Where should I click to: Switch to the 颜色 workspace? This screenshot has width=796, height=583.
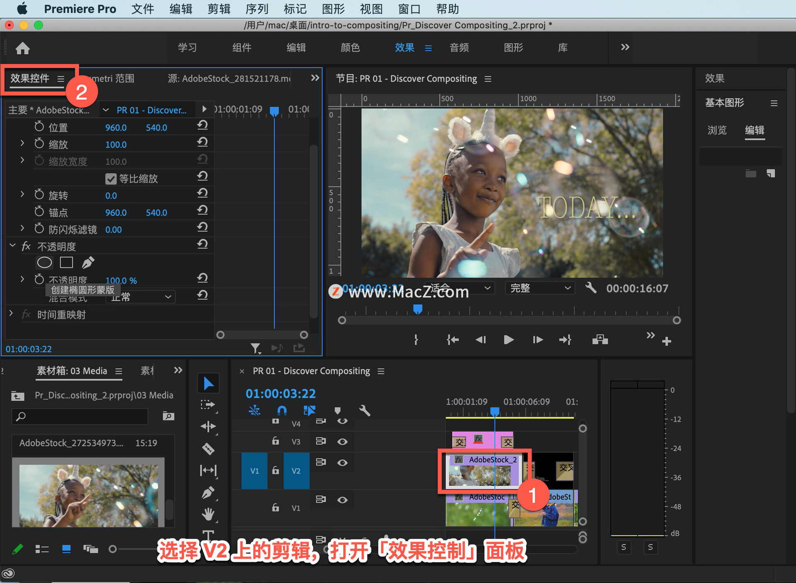pos(350,48)
